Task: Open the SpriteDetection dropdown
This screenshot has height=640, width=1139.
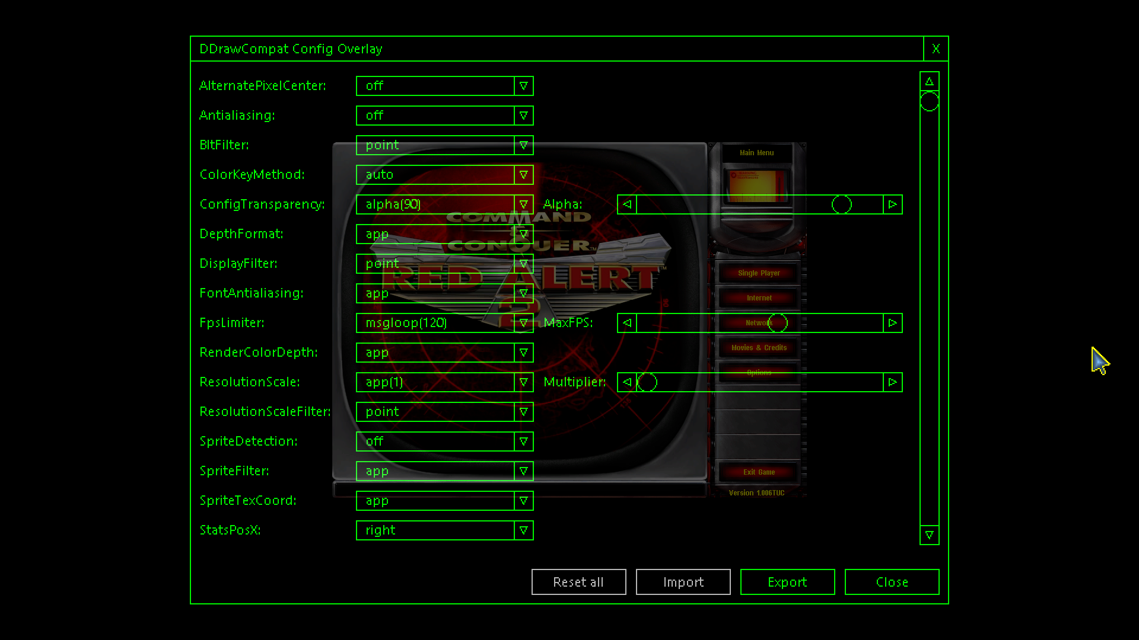Action: 523,441
